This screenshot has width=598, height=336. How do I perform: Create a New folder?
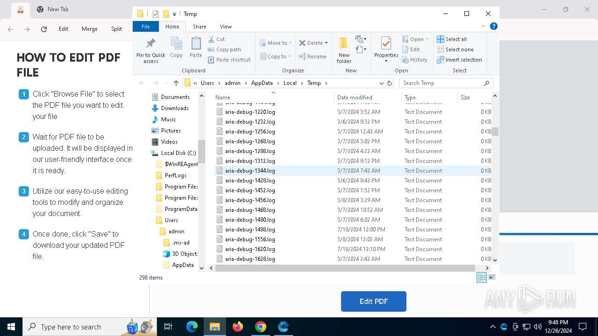[x=344, y=50]
